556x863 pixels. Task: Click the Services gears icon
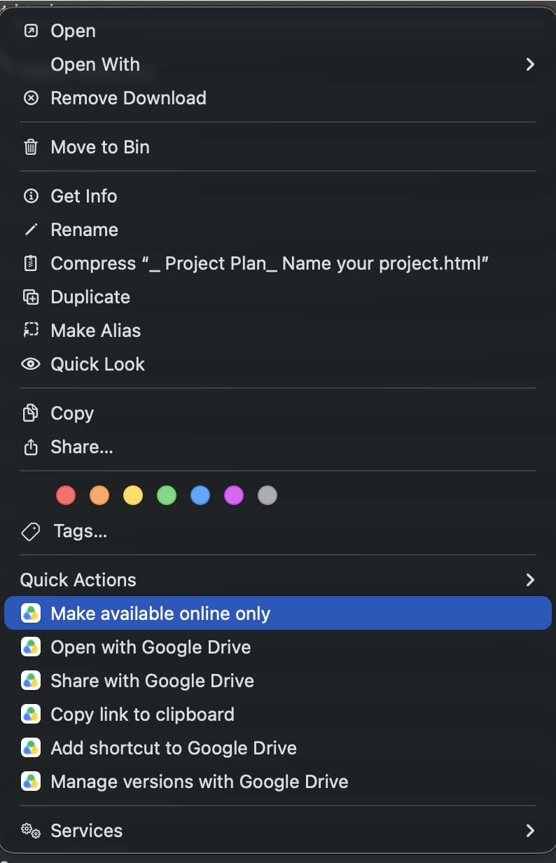click(x=31, y=831)
